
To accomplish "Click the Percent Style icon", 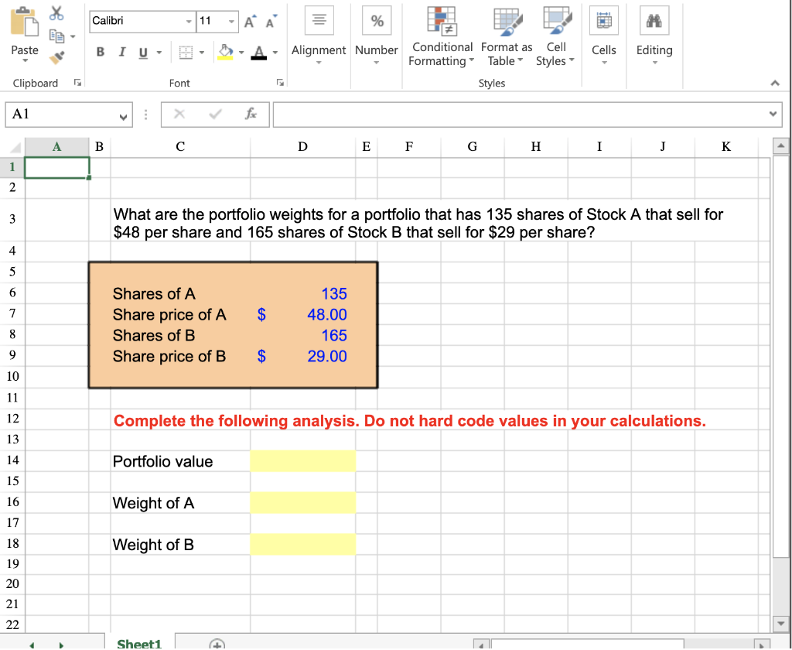I will pyautogui.click(x=377, y=21).
